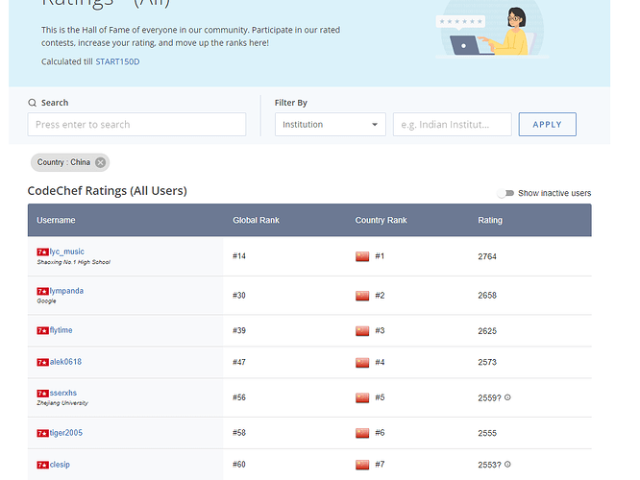Click the Country : China chip label

pos(63,162)
